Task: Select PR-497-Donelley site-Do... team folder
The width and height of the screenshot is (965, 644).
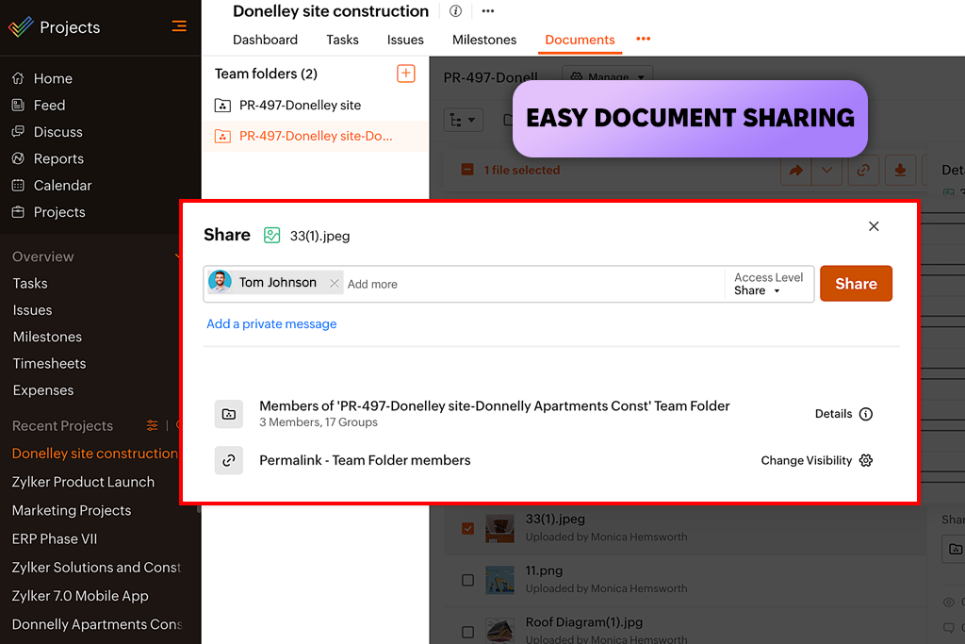Action: (315, 136)
